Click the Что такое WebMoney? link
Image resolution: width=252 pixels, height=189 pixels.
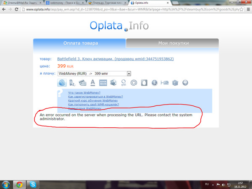84,92
